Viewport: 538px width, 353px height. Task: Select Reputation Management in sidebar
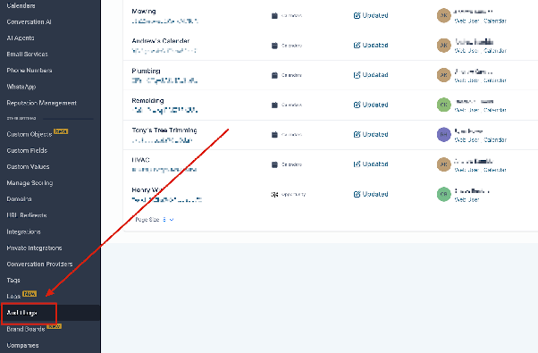(41, 103)
